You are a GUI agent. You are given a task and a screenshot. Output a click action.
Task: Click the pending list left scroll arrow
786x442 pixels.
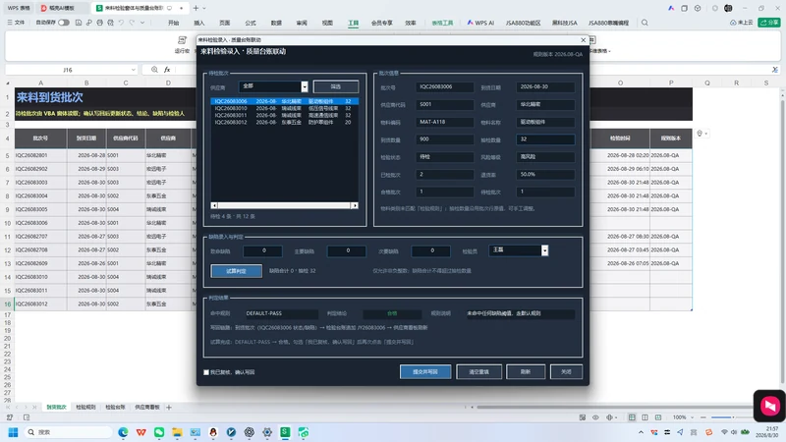(214, 205)
